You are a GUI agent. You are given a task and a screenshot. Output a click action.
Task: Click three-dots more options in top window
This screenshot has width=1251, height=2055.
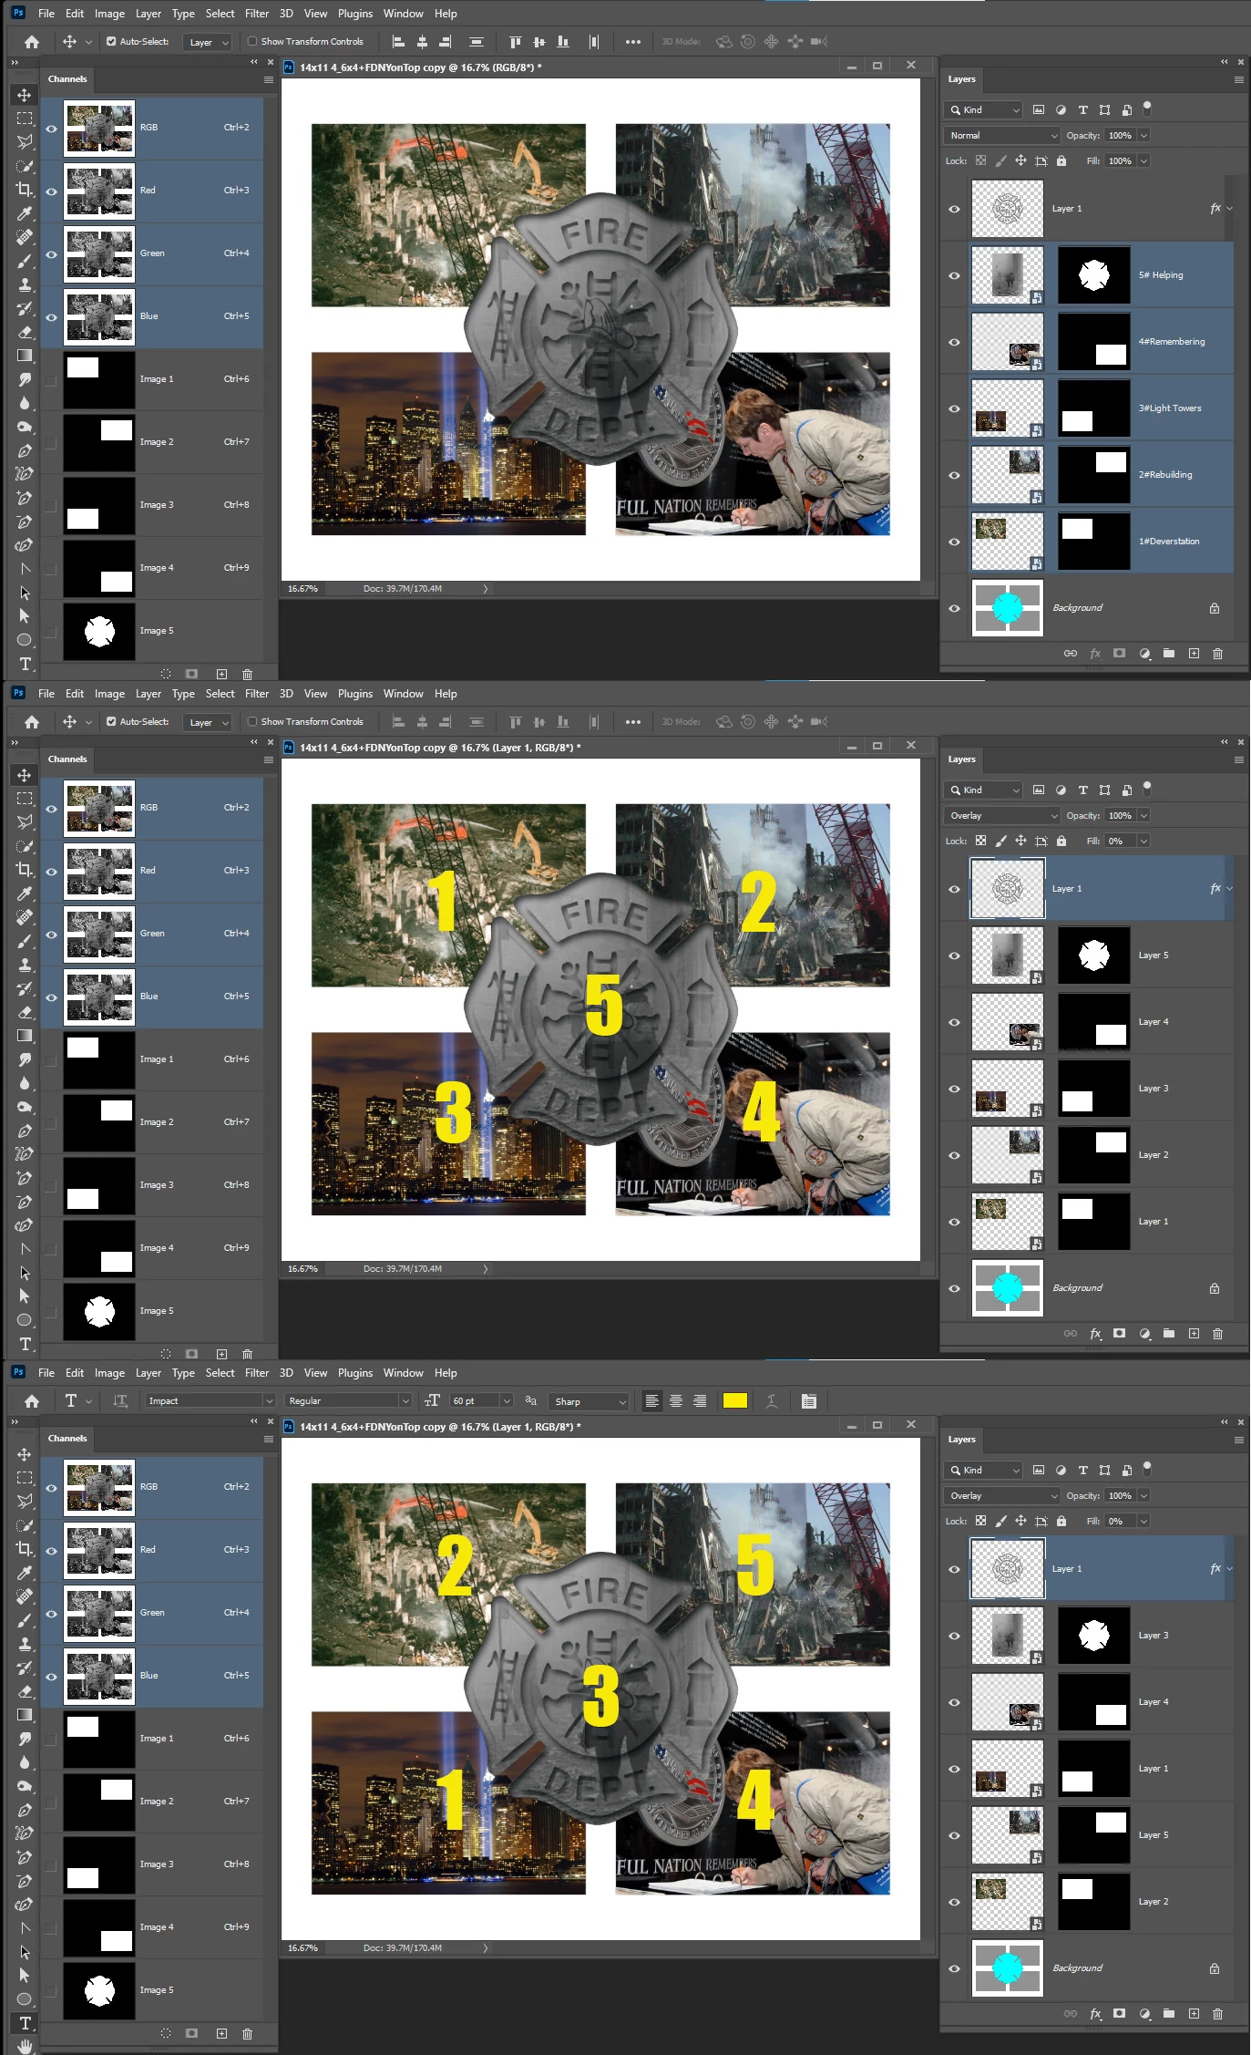633,42
